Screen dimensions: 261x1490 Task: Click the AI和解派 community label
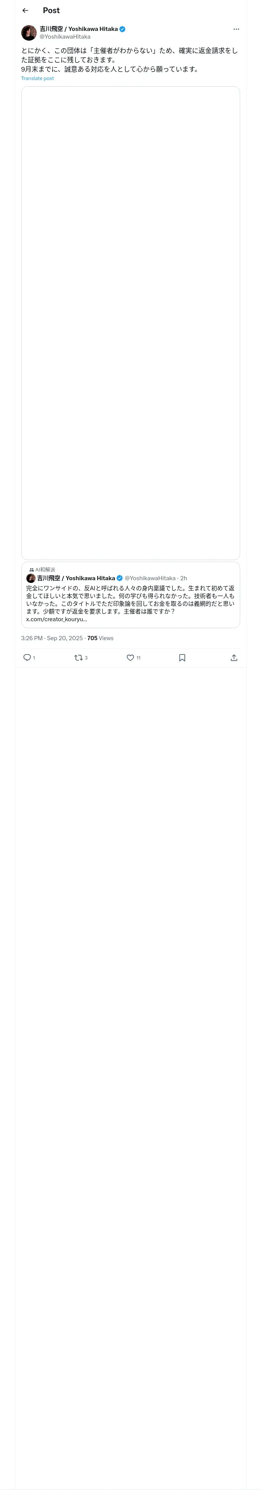(x=44, y=570)
